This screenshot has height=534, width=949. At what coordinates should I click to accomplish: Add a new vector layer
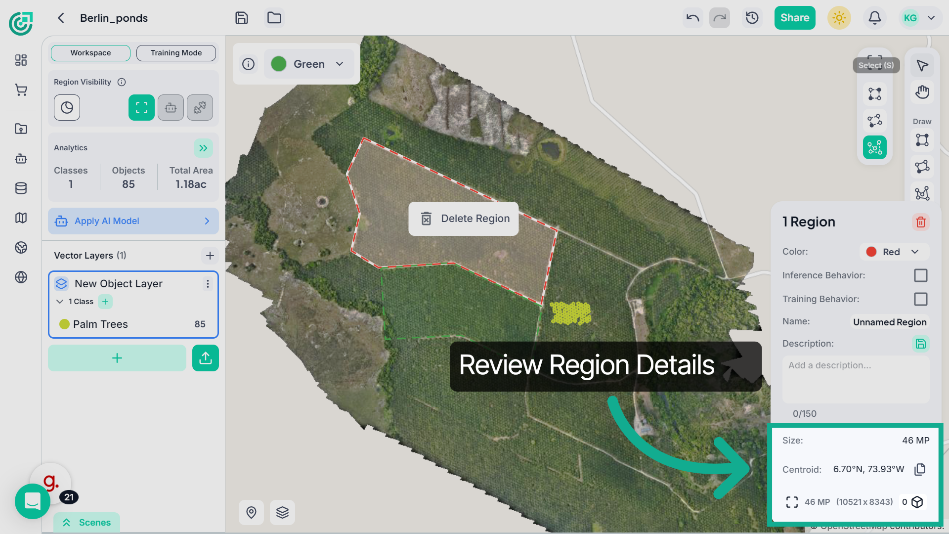(210, 256)
